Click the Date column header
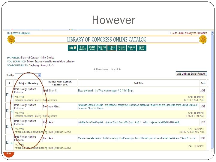This screenshot has width=216, height=162. (x=203, y=83)
